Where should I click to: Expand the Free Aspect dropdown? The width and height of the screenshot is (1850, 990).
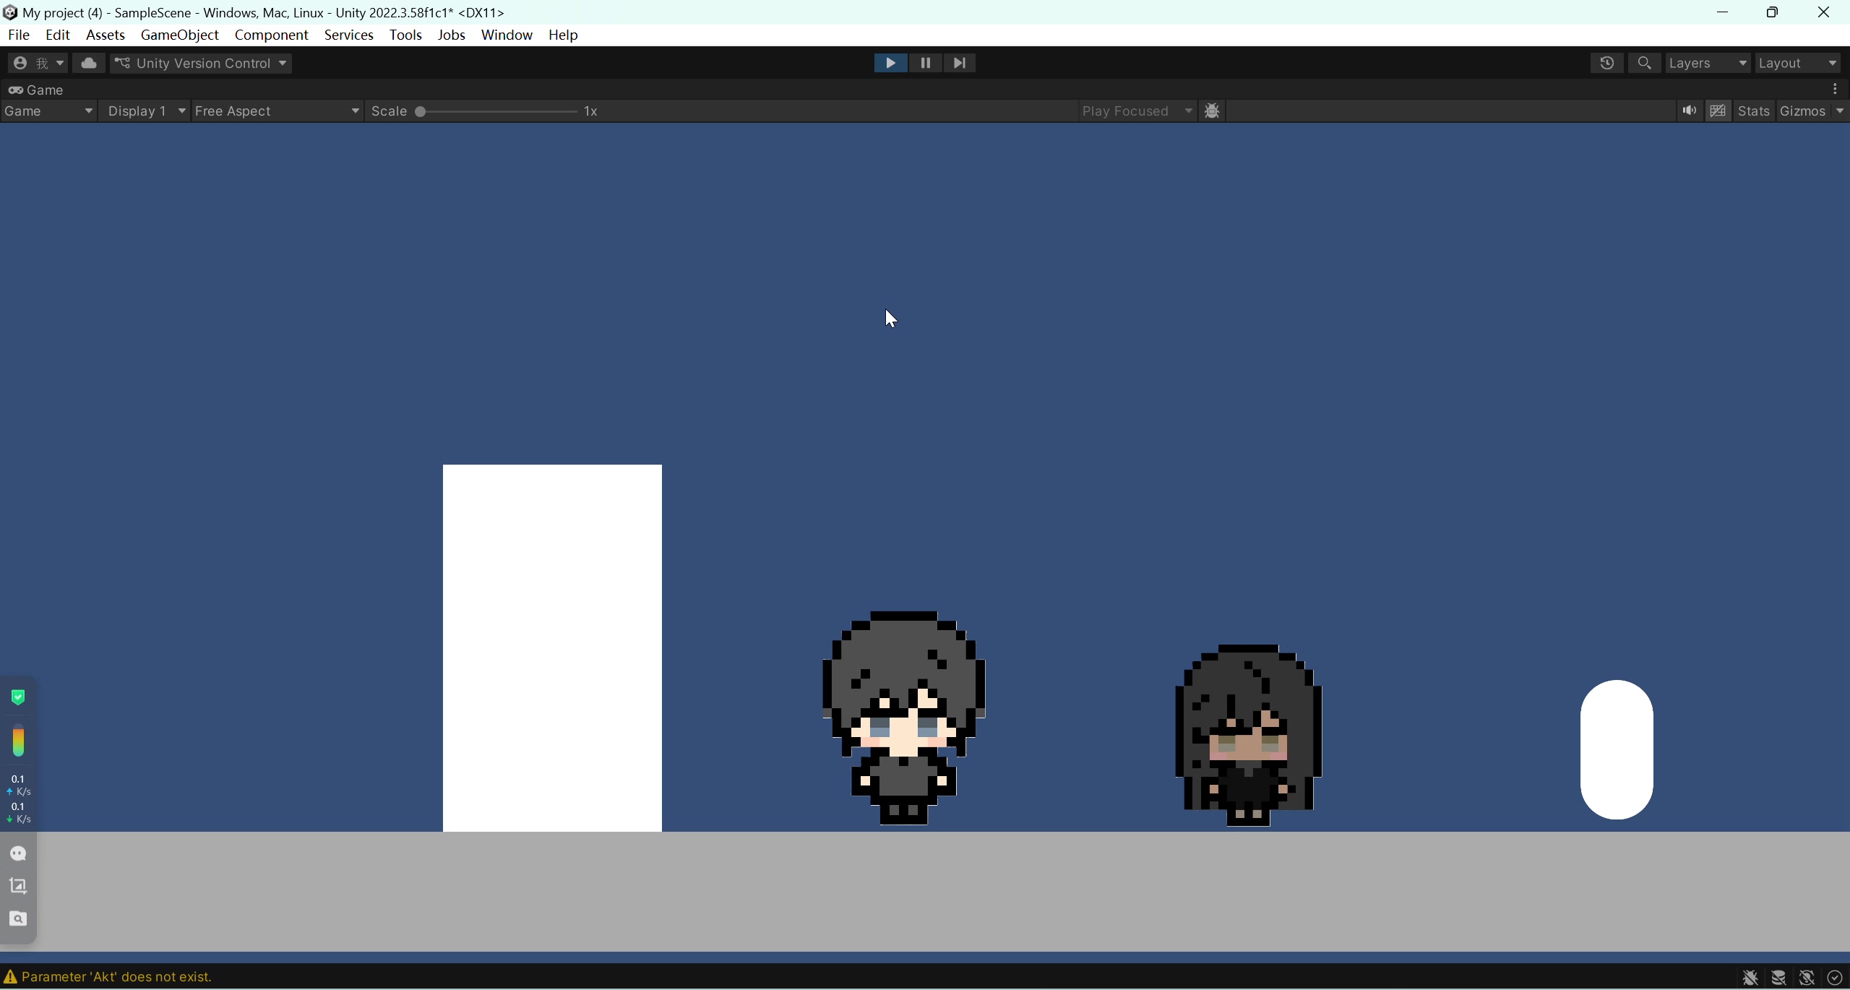coord(277,111)
